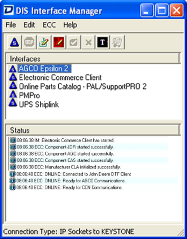Minimize the DIS Interface Manager window

coord(147,11)
